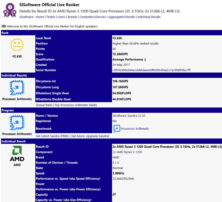Screen dimensions: 222x202
Task: Click Processor Arithmetic icon in Program section
Action: pos(17,122)
